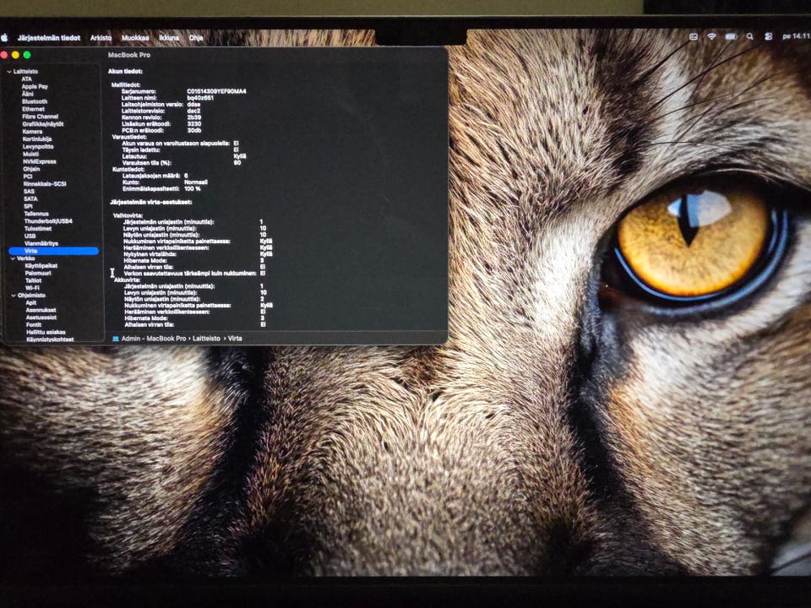811x608 pixels.
Task: Select NVMExpress in the sidebar
Action: click(x=40, y=162)
